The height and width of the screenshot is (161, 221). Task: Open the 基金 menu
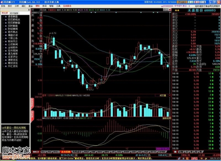pos(31,6)
